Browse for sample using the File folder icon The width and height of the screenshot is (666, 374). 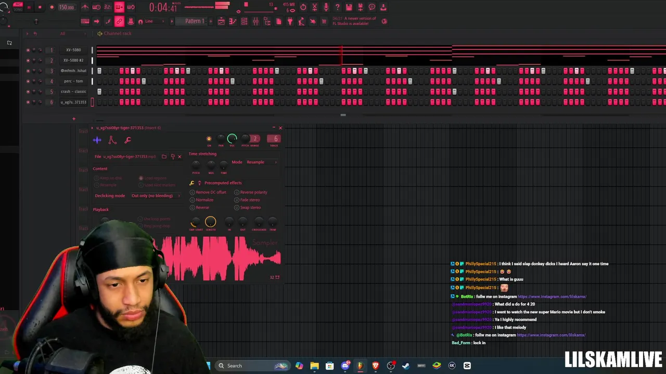click(x=164, y=156)
